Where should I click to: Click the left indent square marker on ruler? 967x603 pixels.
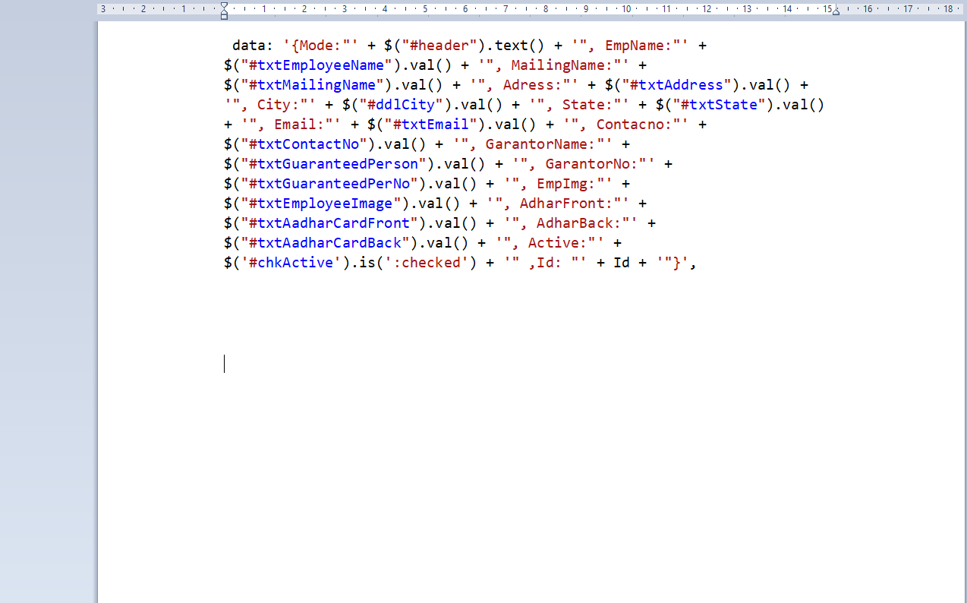tap(224, 16)
